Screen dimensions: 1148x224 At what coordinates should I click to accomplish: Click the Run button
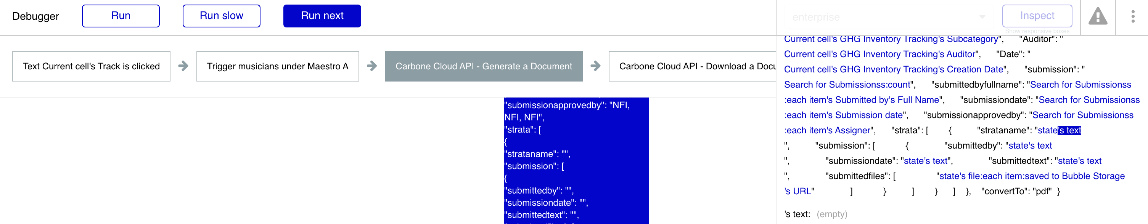[121, 16]
